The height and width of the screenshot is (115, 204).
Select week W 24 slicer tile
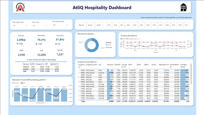[141, 25]
